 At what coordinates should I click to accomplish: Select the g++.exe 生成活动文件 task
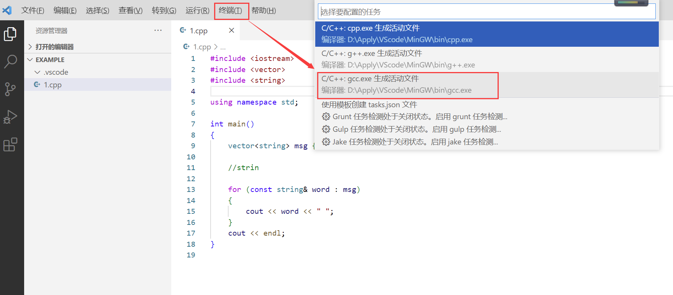[x=487, y=59]
